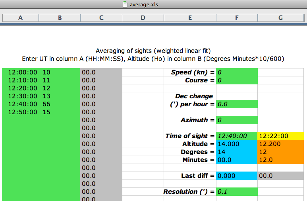Select the Resolution value 0.1 cell
The image size is (307, 201).
236,192
